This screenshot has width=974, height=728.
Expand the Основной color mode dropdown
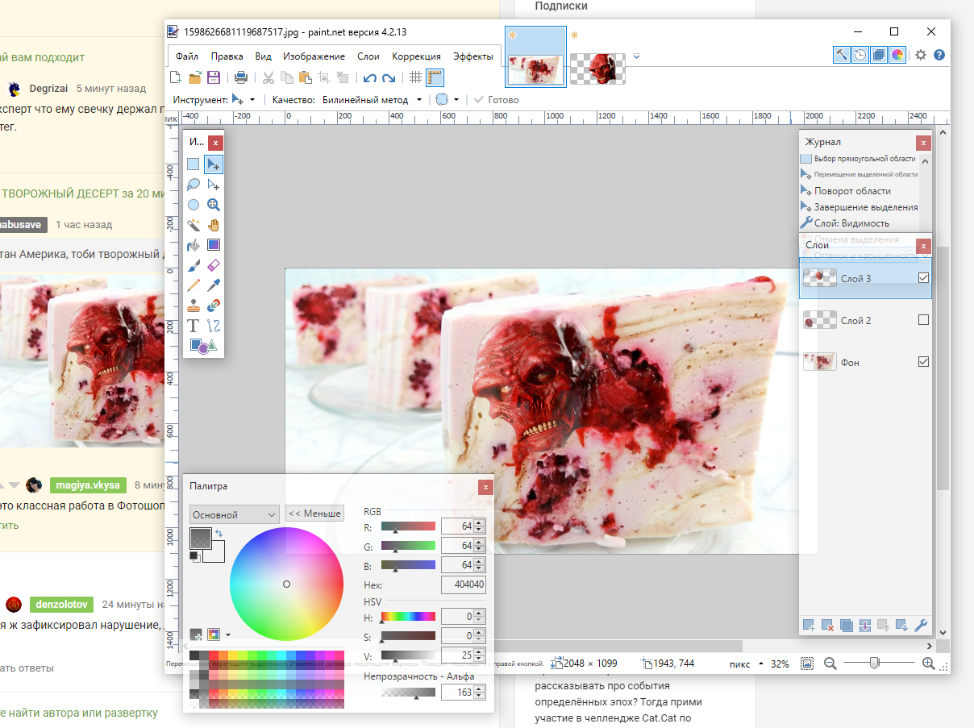point(234,514)
